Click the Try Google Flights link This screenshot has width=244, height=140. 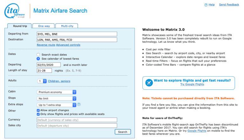click(x=192, y=84)
